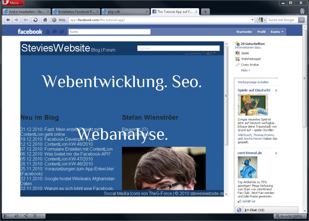Switch to the Artikel bearbeiten tab
The image size is (309, 221).
pyautogui.click(x=27, y=12)
